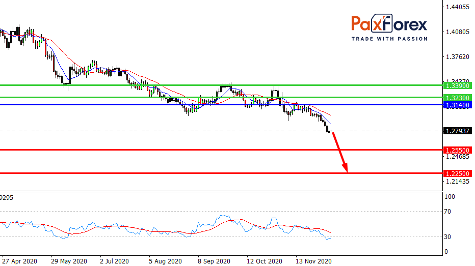Click the Trade With Passion tagline
Viewport: 475px width, 266px height.
tap(389, 39)
